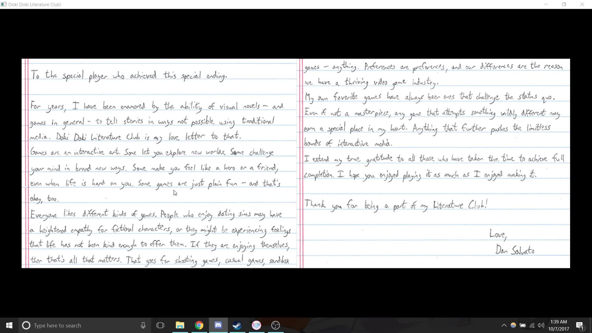This screenshot has height=333, width=592.
Task: Restore down the game window
Action: [564, 4]
